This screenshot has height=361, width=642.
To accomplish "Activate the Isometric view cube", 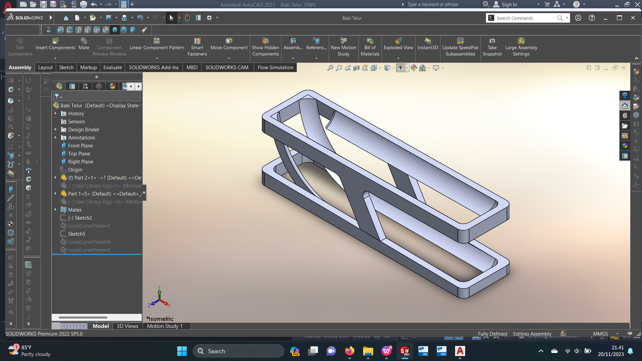I will pos(115,30).
